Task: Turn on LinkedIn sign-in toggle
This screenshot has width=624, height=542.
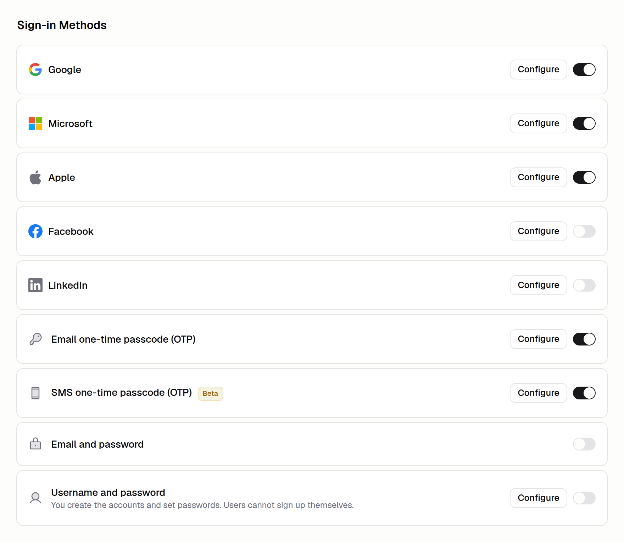Action: coord(584,285)
